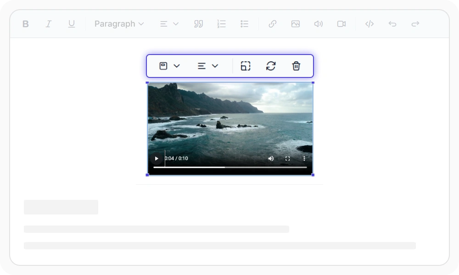The width and height of the screenshot is (459, 275).
Task: Open video more options menu
Action: coord(304,159)
